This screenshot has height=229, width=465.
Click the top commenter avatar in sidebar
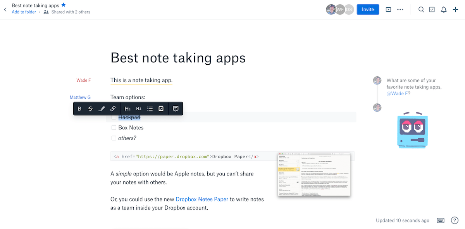[x=377, y=81]
